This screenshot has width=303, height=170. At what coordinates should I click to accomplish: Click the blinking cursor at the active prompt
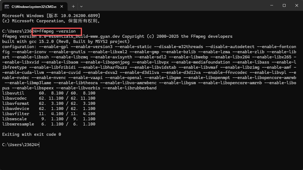click(x=39, y=145)
